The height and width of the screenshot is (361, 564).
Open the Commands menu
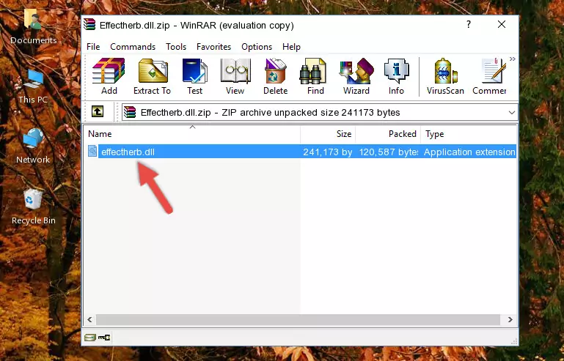(x=133, y=47)
